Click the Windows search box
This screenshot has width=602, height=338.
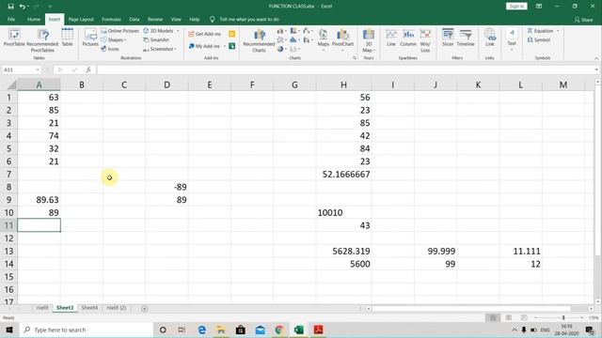[x=86, y=330]
